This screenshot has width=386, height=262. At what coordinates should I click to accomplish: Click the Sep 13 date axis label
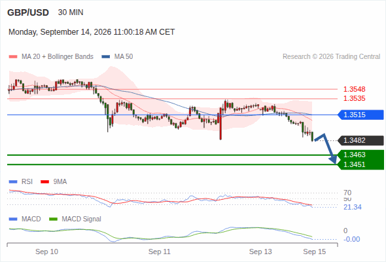(x=260, y=252)
